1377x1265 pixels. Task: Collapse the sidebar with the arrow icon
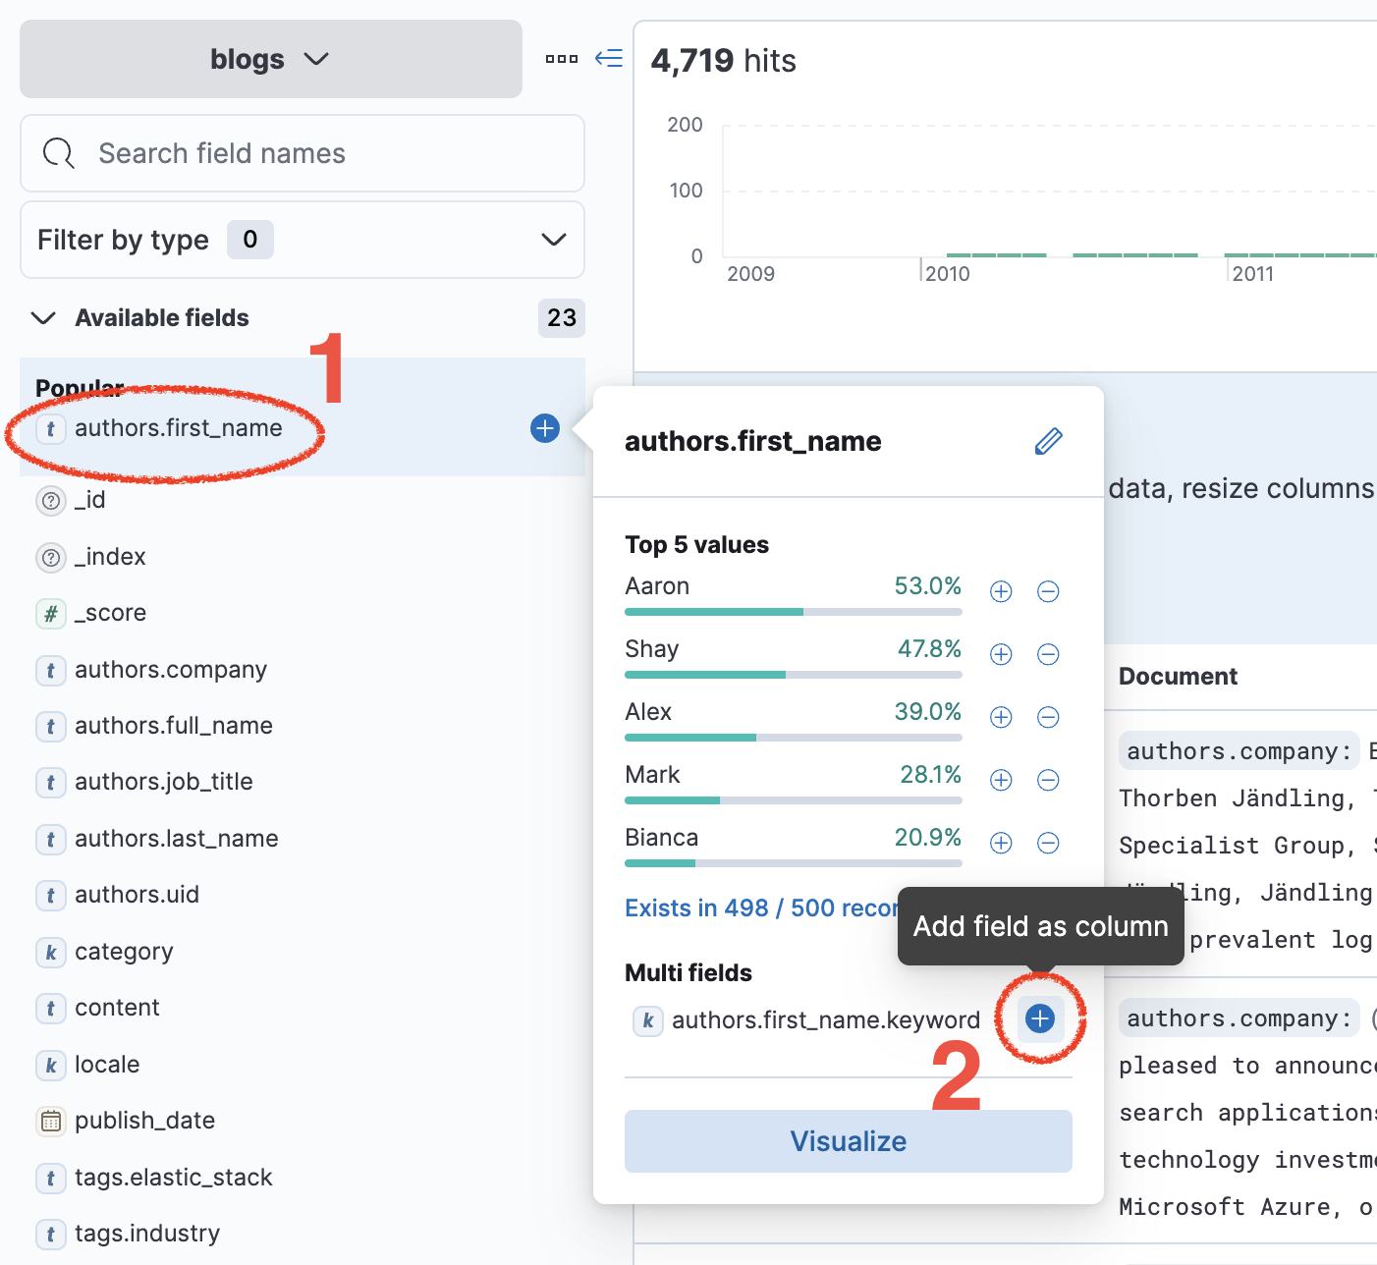(609, 58)
